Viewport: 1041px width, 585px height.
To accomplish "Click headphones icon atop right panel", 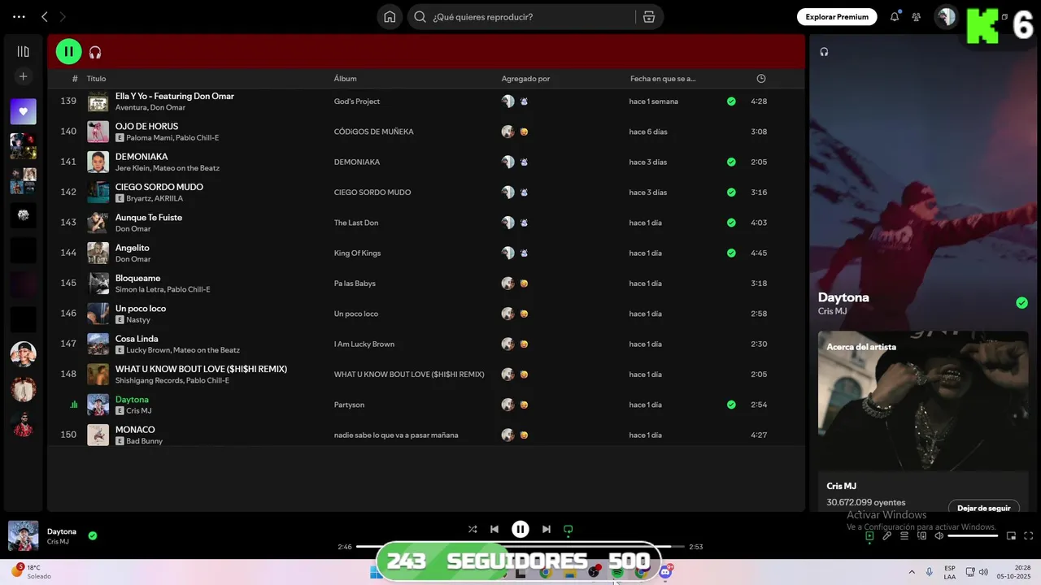I will pyautogui.click(x=824, y=52).
